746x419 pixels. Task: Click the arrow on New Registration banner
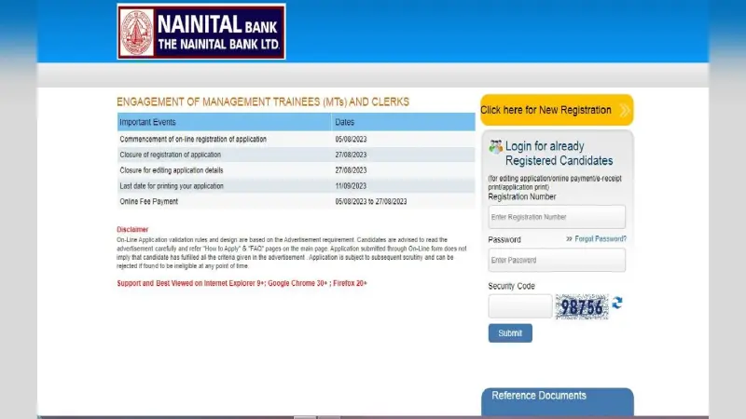point(625,110)
